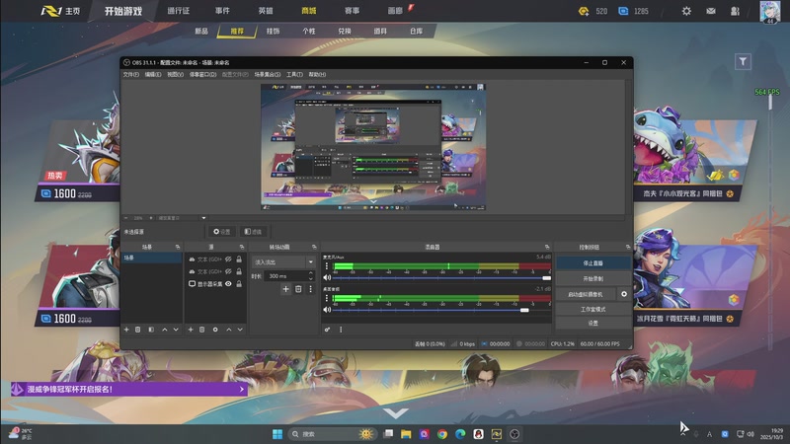Click the Windows taskbar search box
Screen dimensions: 790x444
[x=321, y=434]
